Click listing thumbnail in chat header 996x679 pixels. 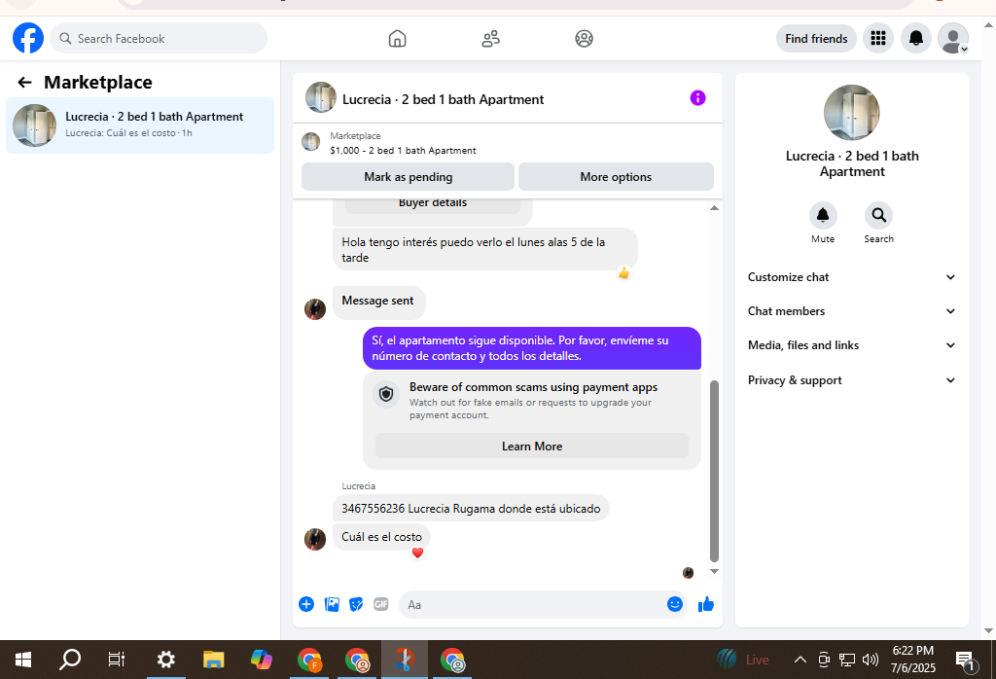click(321, 97)
